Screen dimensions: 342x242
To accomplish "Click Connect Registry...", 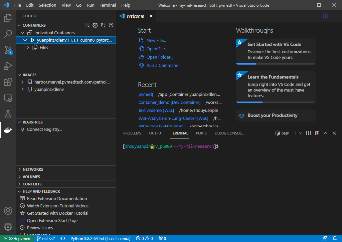I will (44, 129).
